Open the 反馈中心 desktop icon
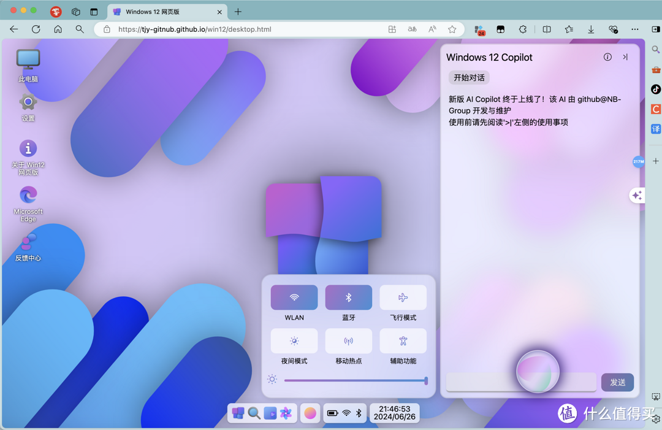This screenshot has height=430, width=662. 28,248
